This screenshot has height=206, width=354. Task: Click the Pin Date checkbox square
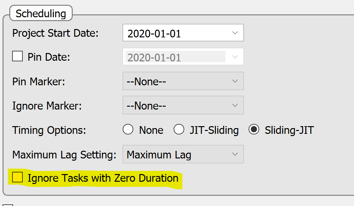point(18,56)
